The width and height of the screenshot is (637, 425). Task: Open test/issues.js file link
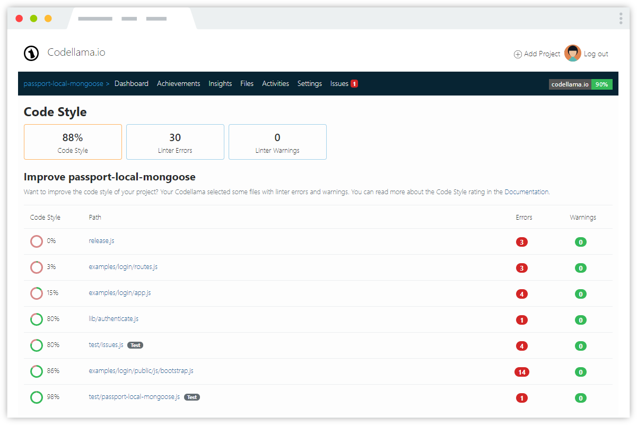pyautogui.click(x=106, y=344)
